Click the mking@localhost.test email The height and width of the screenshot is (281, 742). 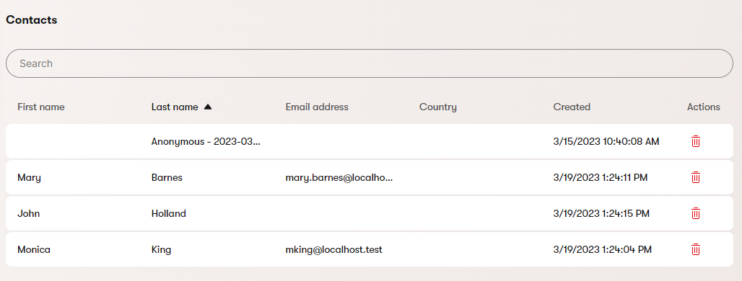(333, 249)
